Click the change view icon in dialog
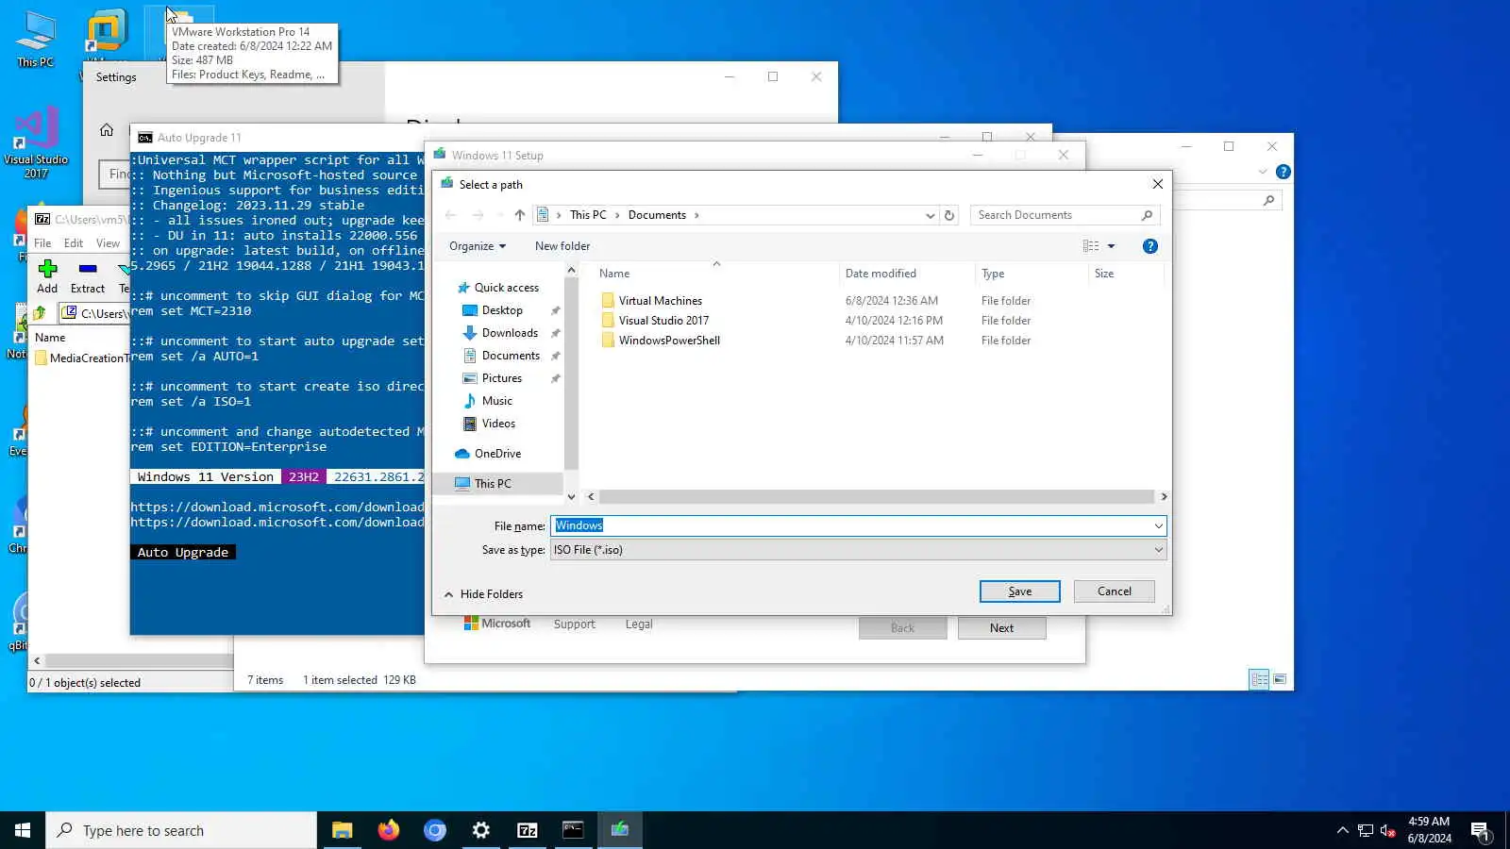The image size is (1510, 849). pos(1091,246)
